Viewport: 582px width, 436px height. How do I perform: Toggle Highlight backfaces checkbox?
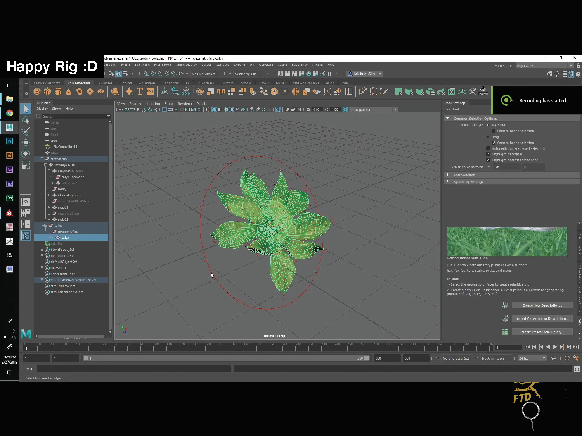click(x=488, y=154)
